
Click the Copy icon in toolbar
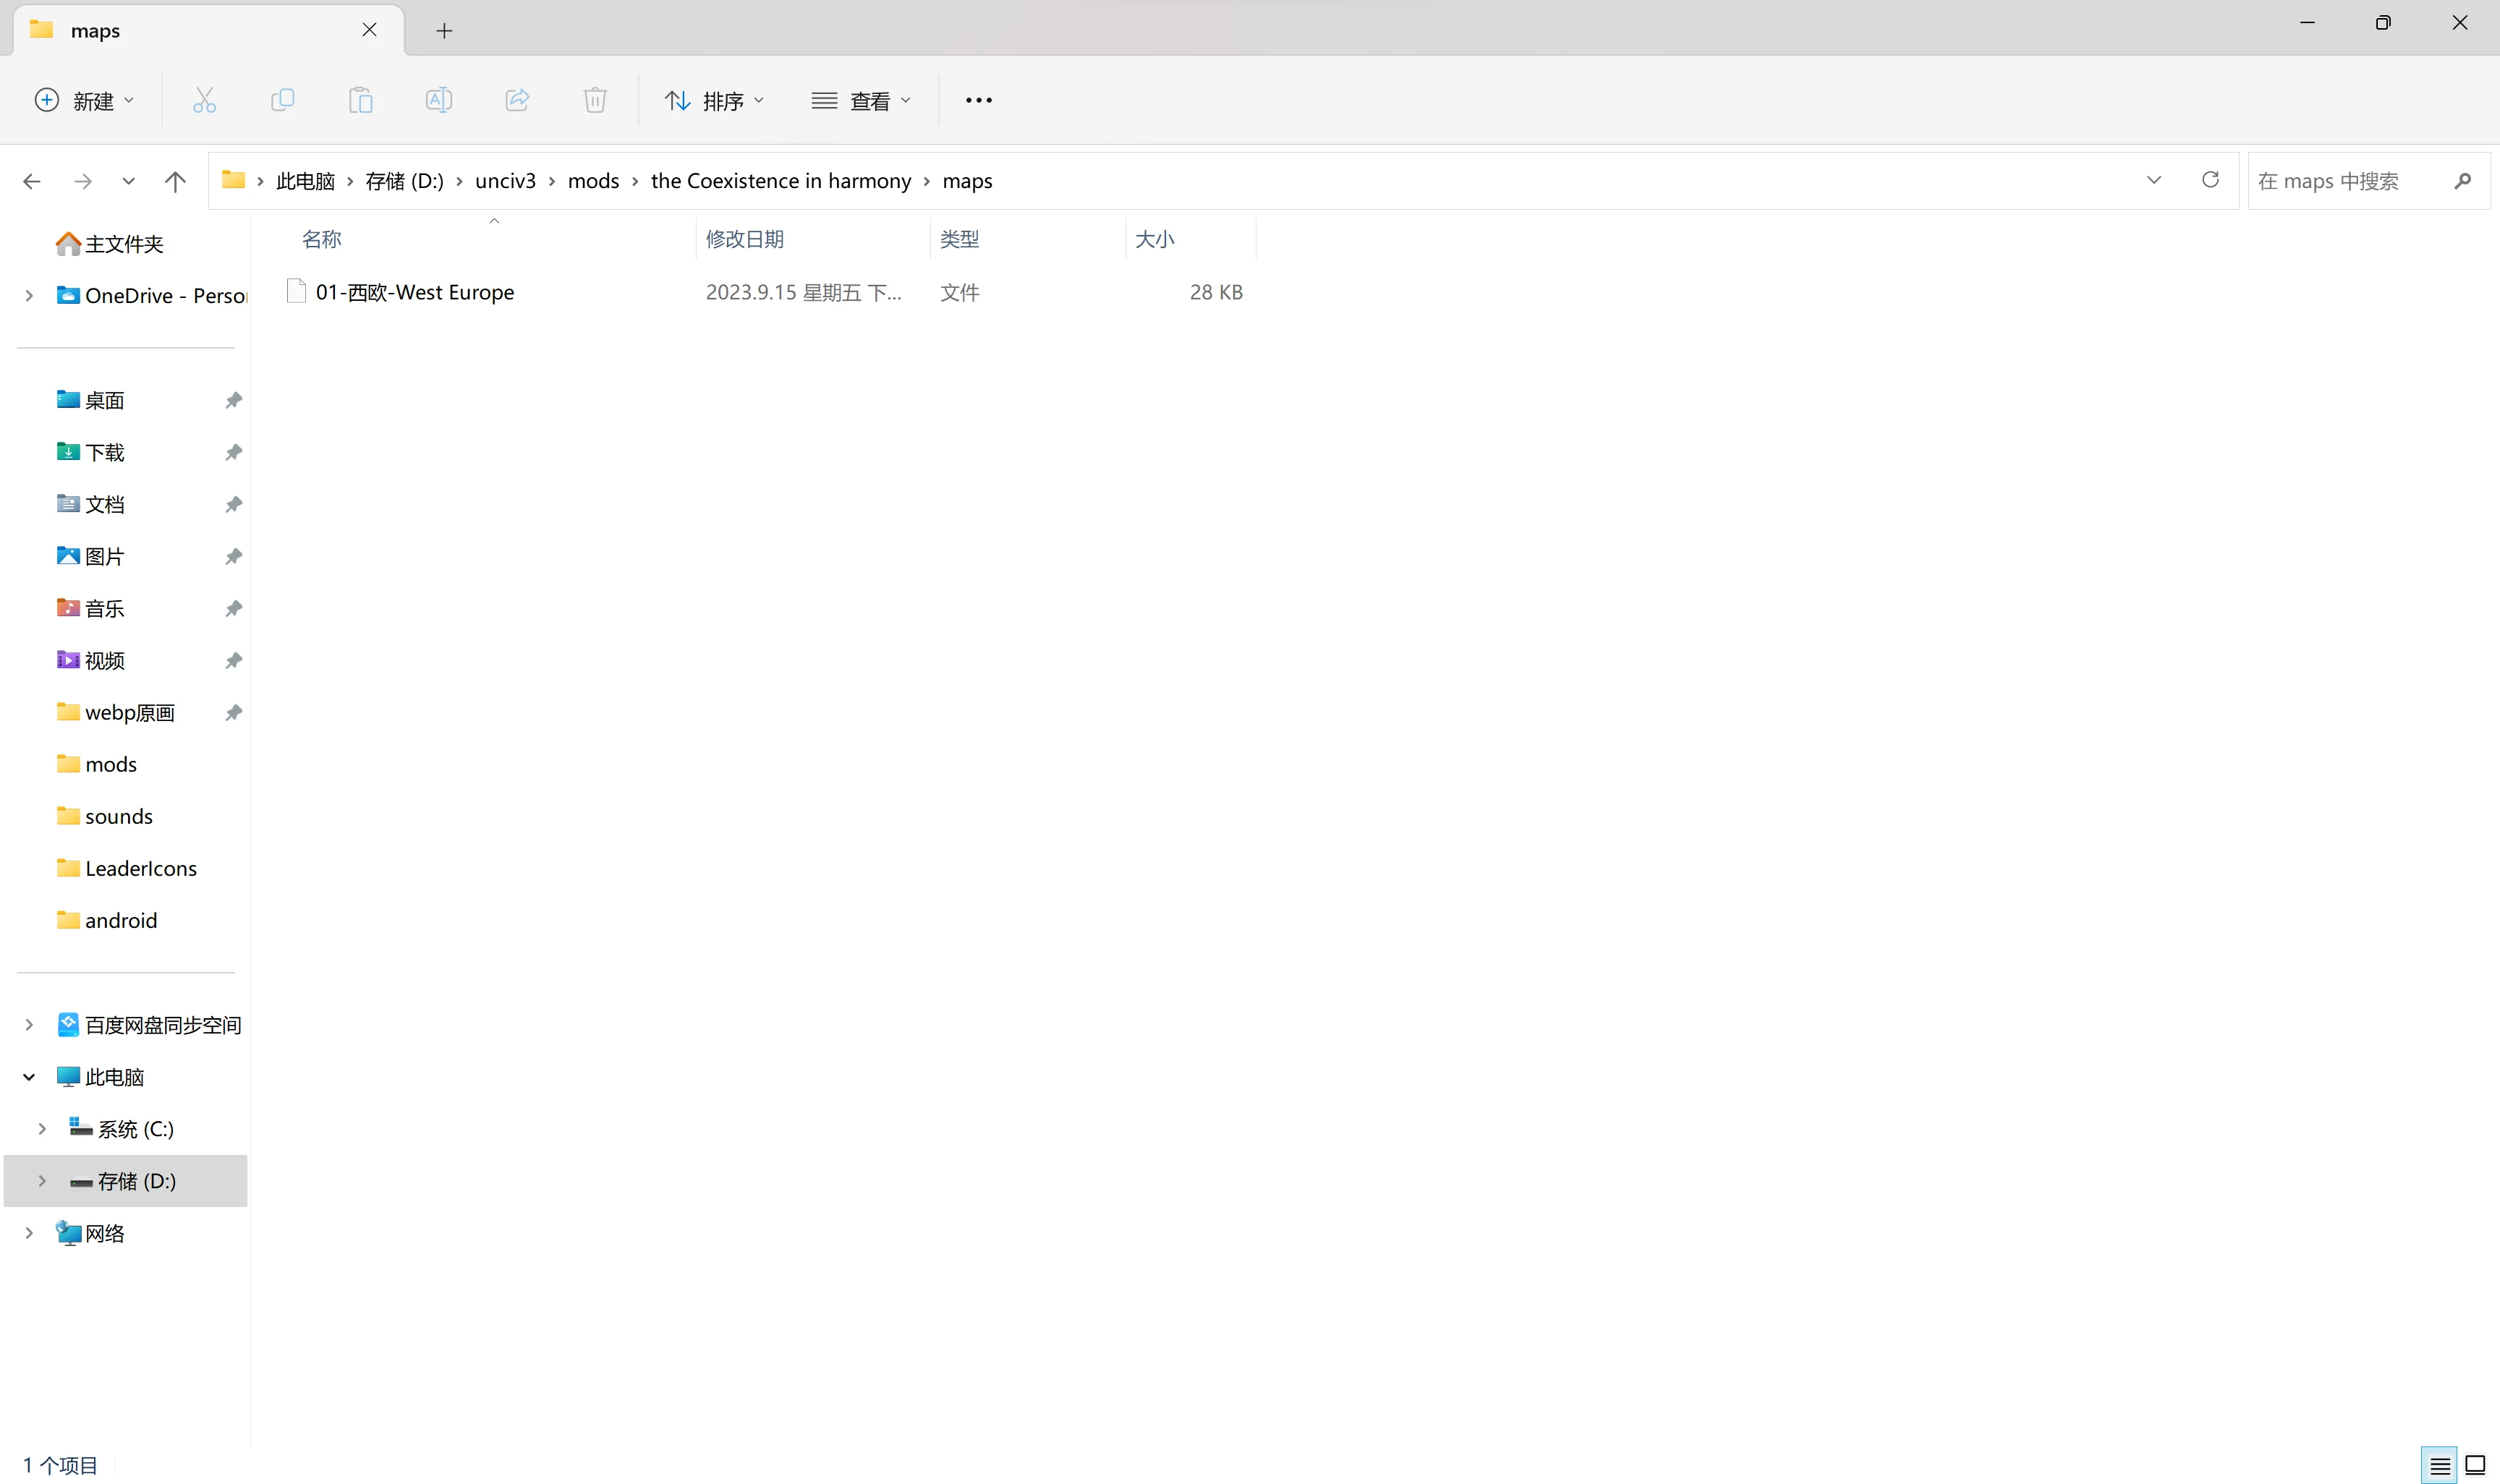click(x=283, y=100)
